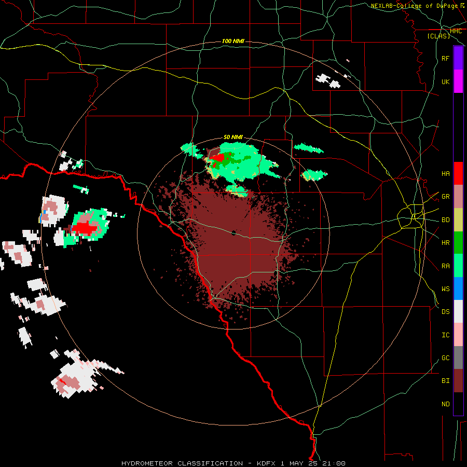Click the 'GR' legend label
Image resolution: width=467 pixels, height=467 pixels.
pos(446,197)
